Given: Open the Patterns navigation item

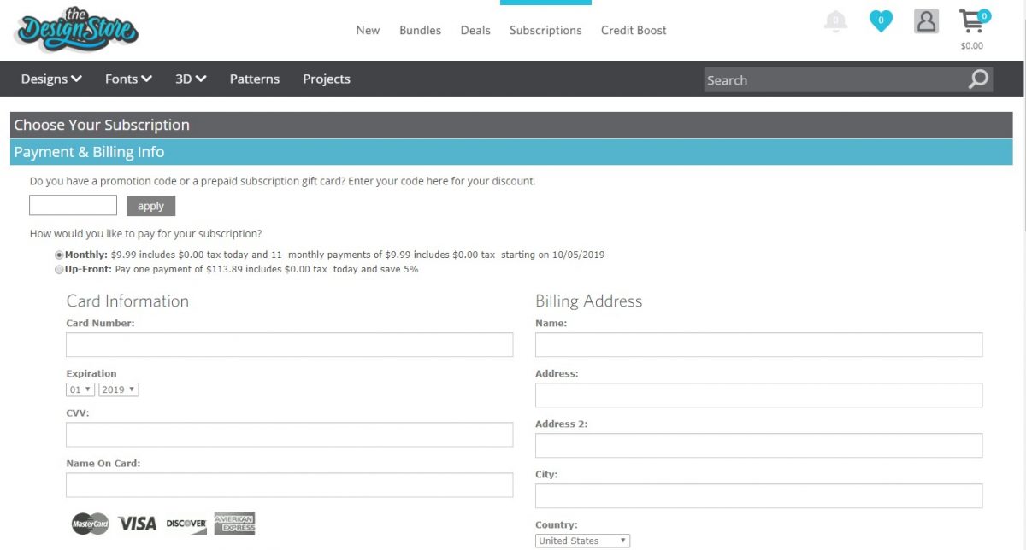Looking at the screenshot, I should pyautogui.click(x=255, y=79).
